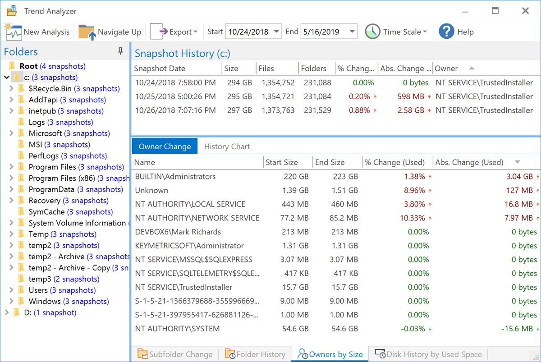541x362 pixels.
Task: Expand the inetpub folder node
Action: (x=12, y=111)
